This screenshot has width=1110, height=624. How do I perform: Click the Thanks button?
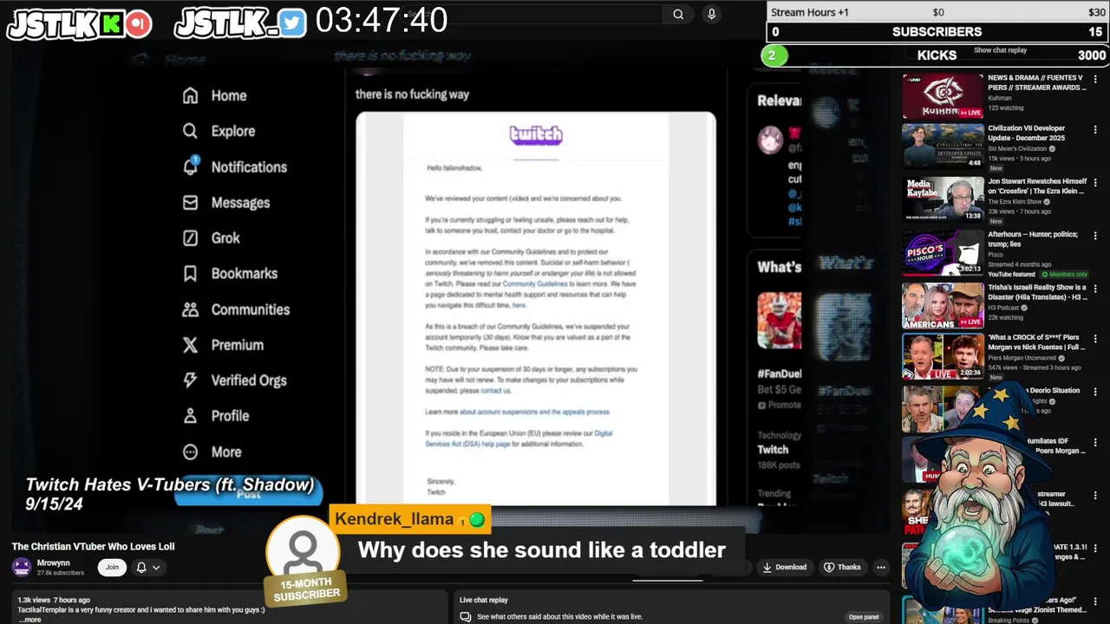tap(842, 568)
